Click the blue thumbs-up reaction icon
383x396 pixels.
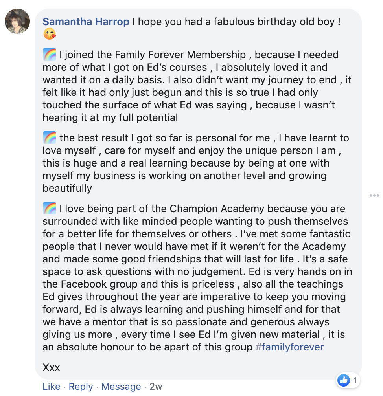(x=343, y=380)
